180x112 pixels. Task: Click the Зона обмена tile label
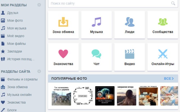(63, 32)
